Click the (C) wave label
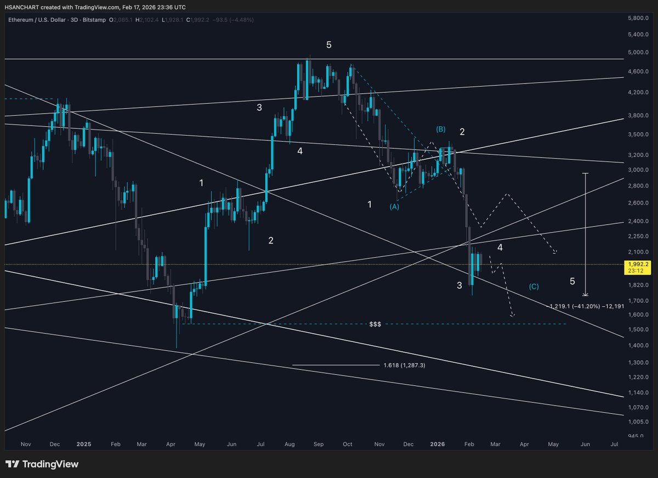The width and height of the screenshot is (658, 478). [x=534, y=286]
